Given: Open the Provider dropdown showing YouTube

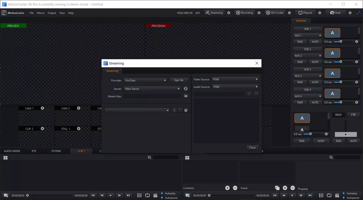Looking at the screenshot, I should click(145, 80).
